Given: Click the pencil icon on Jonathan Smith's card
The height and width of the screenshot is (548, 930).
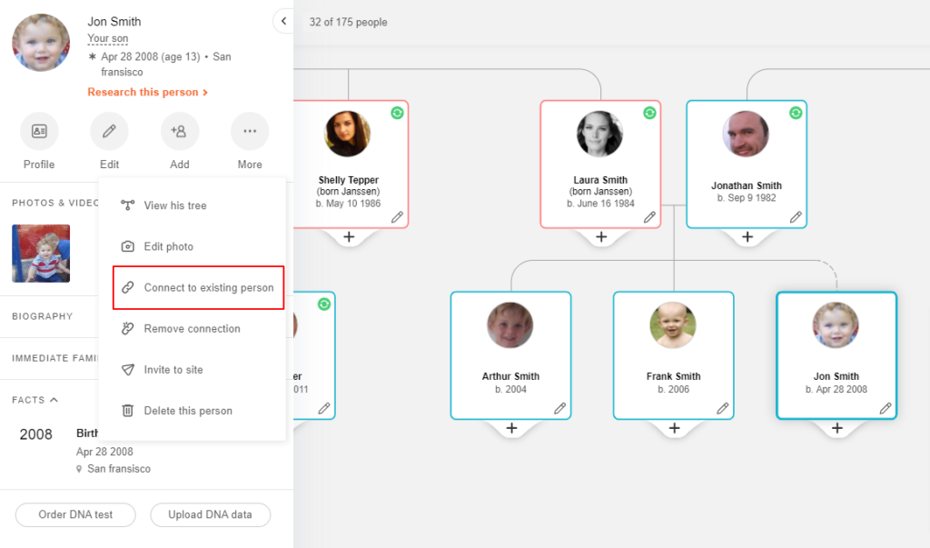Looking at the screenshot, I should pos(796,217).
